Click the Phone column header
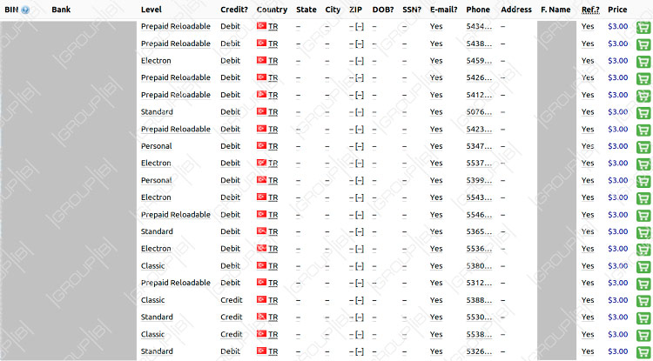Screen dimensions: 653x361 coord(478,10)
